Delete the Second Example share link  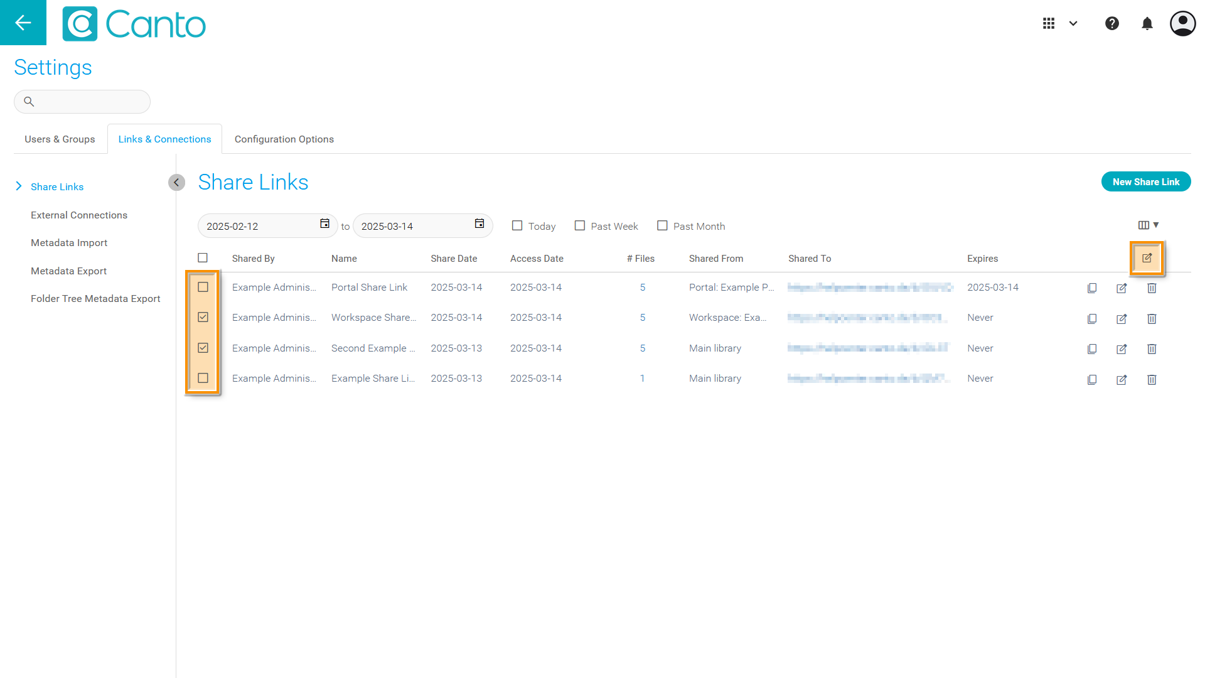(1152, 349)
